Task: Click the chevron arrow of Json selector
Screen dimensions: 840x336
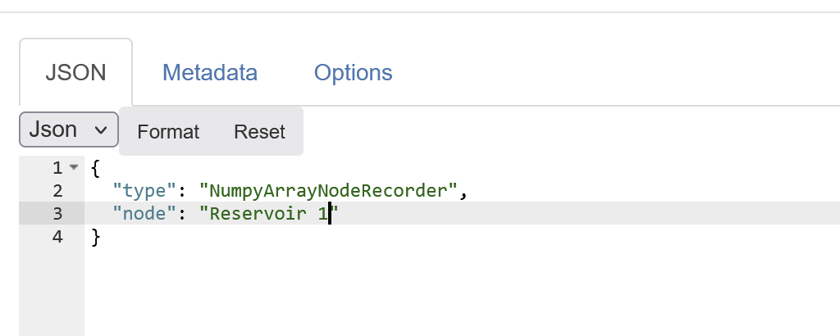Action: [102, 129]
